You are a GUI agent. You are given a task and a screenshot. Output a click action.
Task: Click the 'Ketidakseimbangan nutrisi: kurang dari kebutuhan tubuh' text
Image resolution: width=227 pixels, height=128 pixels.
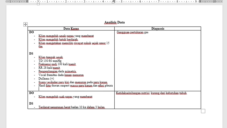coord(151,93)
